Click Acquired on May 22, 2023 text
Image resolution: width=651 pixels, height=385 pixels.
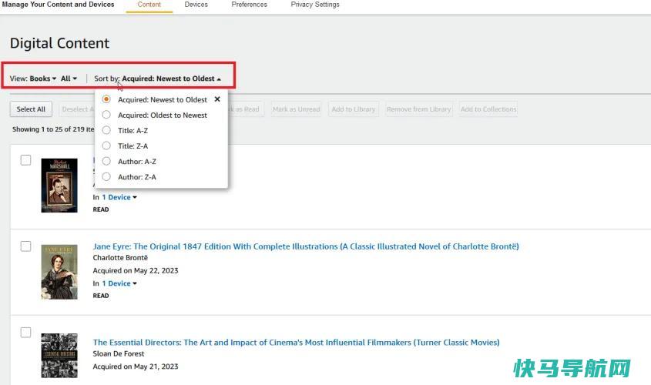click(x=136, y=270)
